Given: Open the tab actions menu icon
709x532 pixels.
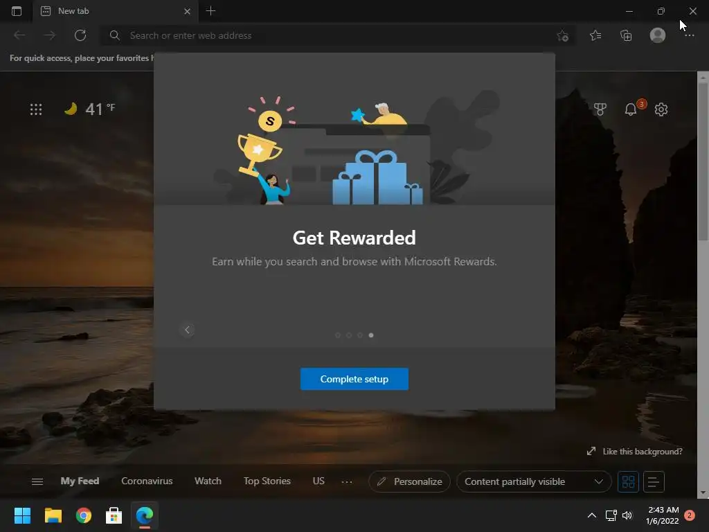Looking at the screenshot, I should tap(17, 11).
